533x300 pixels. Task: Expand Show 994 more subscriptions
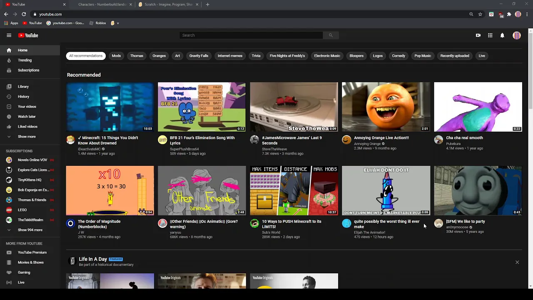coord(30,230)
